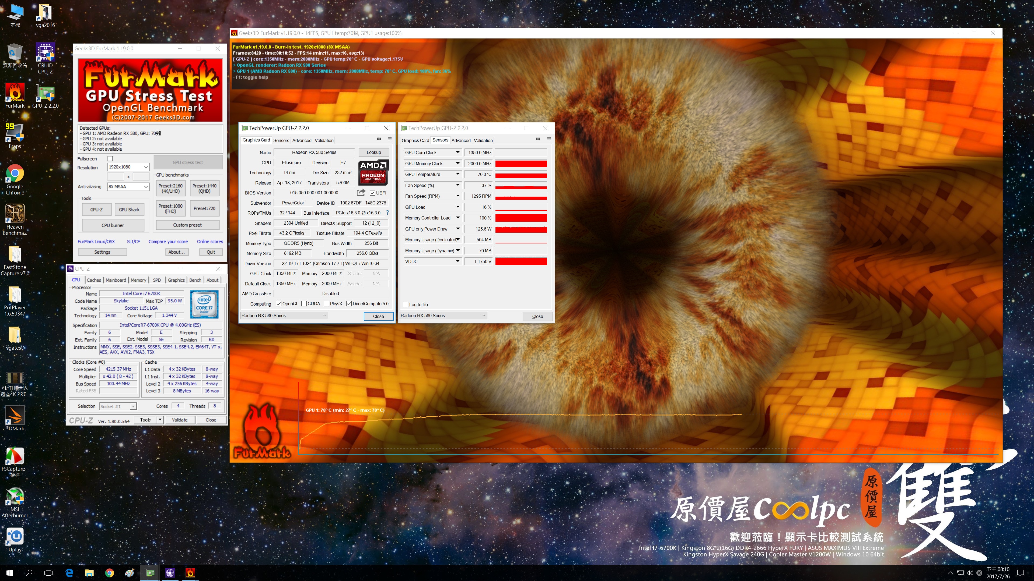Toggle the DirectCompute 5.0 checkbox in GPU-Z
The height and width of the screenshot is (581, 1034).
tap(349, 304)
